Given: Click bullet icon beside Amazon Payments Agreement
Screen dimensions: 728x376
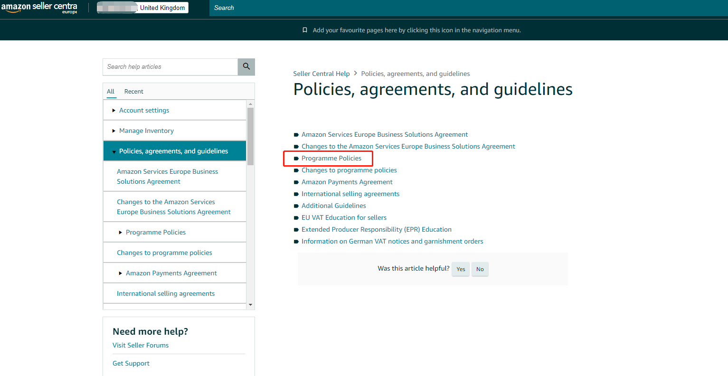Looking at the screenshot, I should click(296, 182).
